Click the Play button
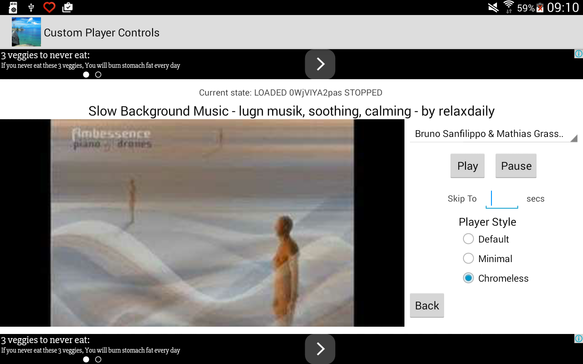583x364 pixels. click(467, 166)
